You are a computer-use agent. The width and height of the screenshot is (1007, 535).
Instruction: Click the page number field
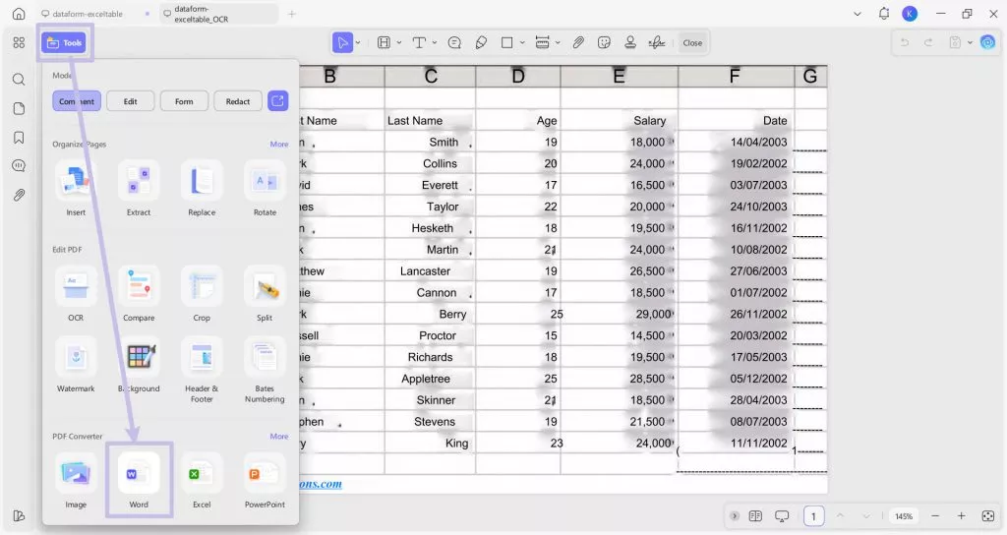click(813, 516)
